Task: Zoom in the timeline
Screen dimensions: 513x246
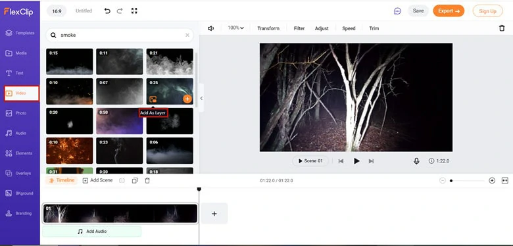Action: pyautogui.click(x=492, y=181)
